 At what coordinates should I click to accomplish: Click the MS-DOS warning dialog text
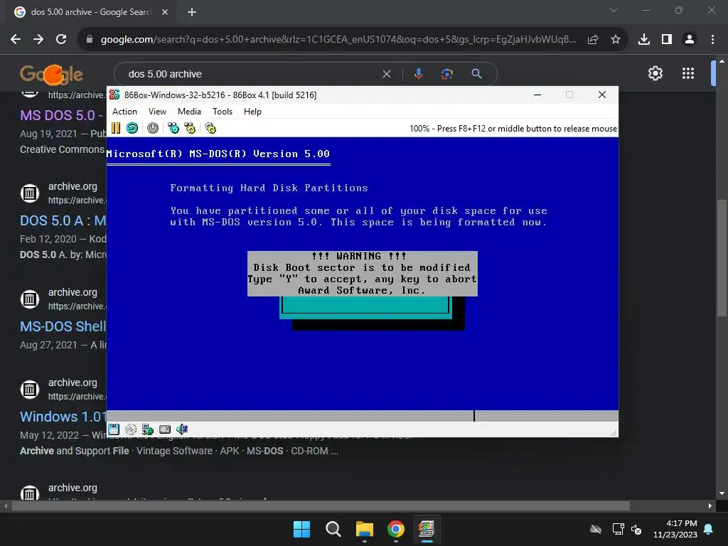pos(362,274)
